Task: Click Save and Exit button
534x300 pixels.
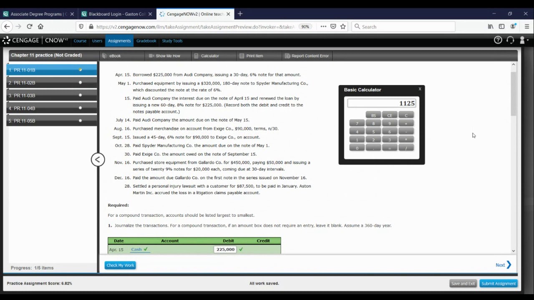Action: pos(463,283)
